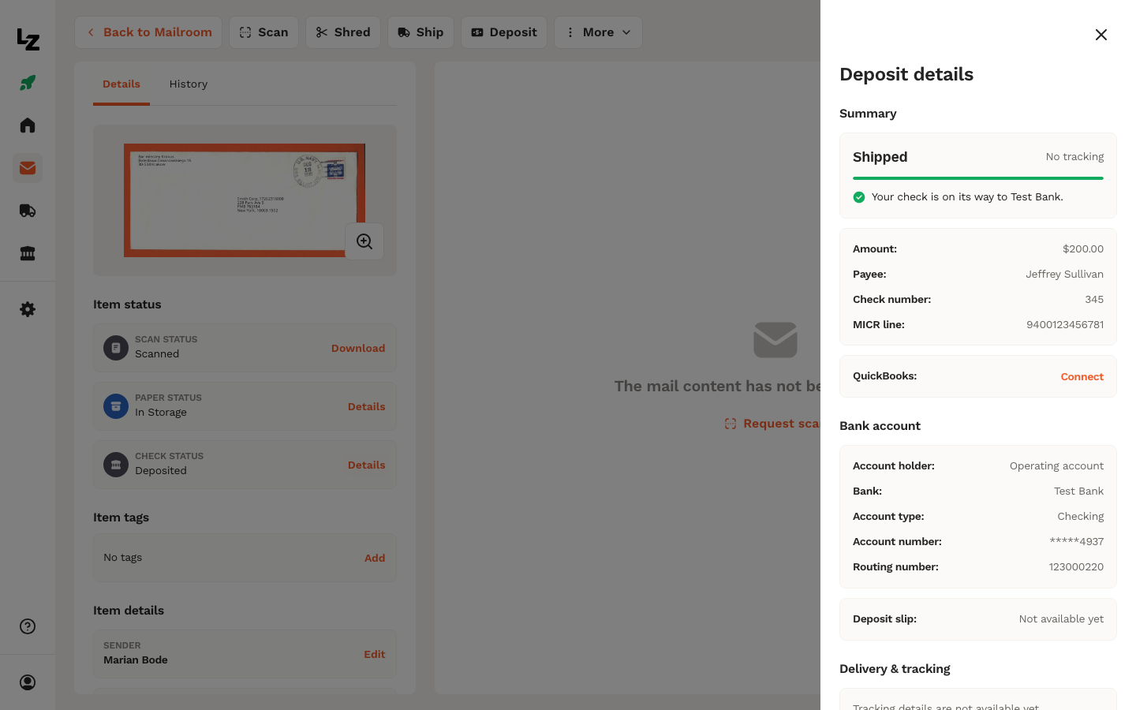Click the No tracking label
This screenshot has width=1136, height=710.
pyautogui.click(x=1075, y=157)
